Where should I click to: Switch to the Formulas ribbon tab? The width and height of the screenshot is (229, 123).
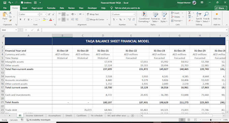coord(51,8)
